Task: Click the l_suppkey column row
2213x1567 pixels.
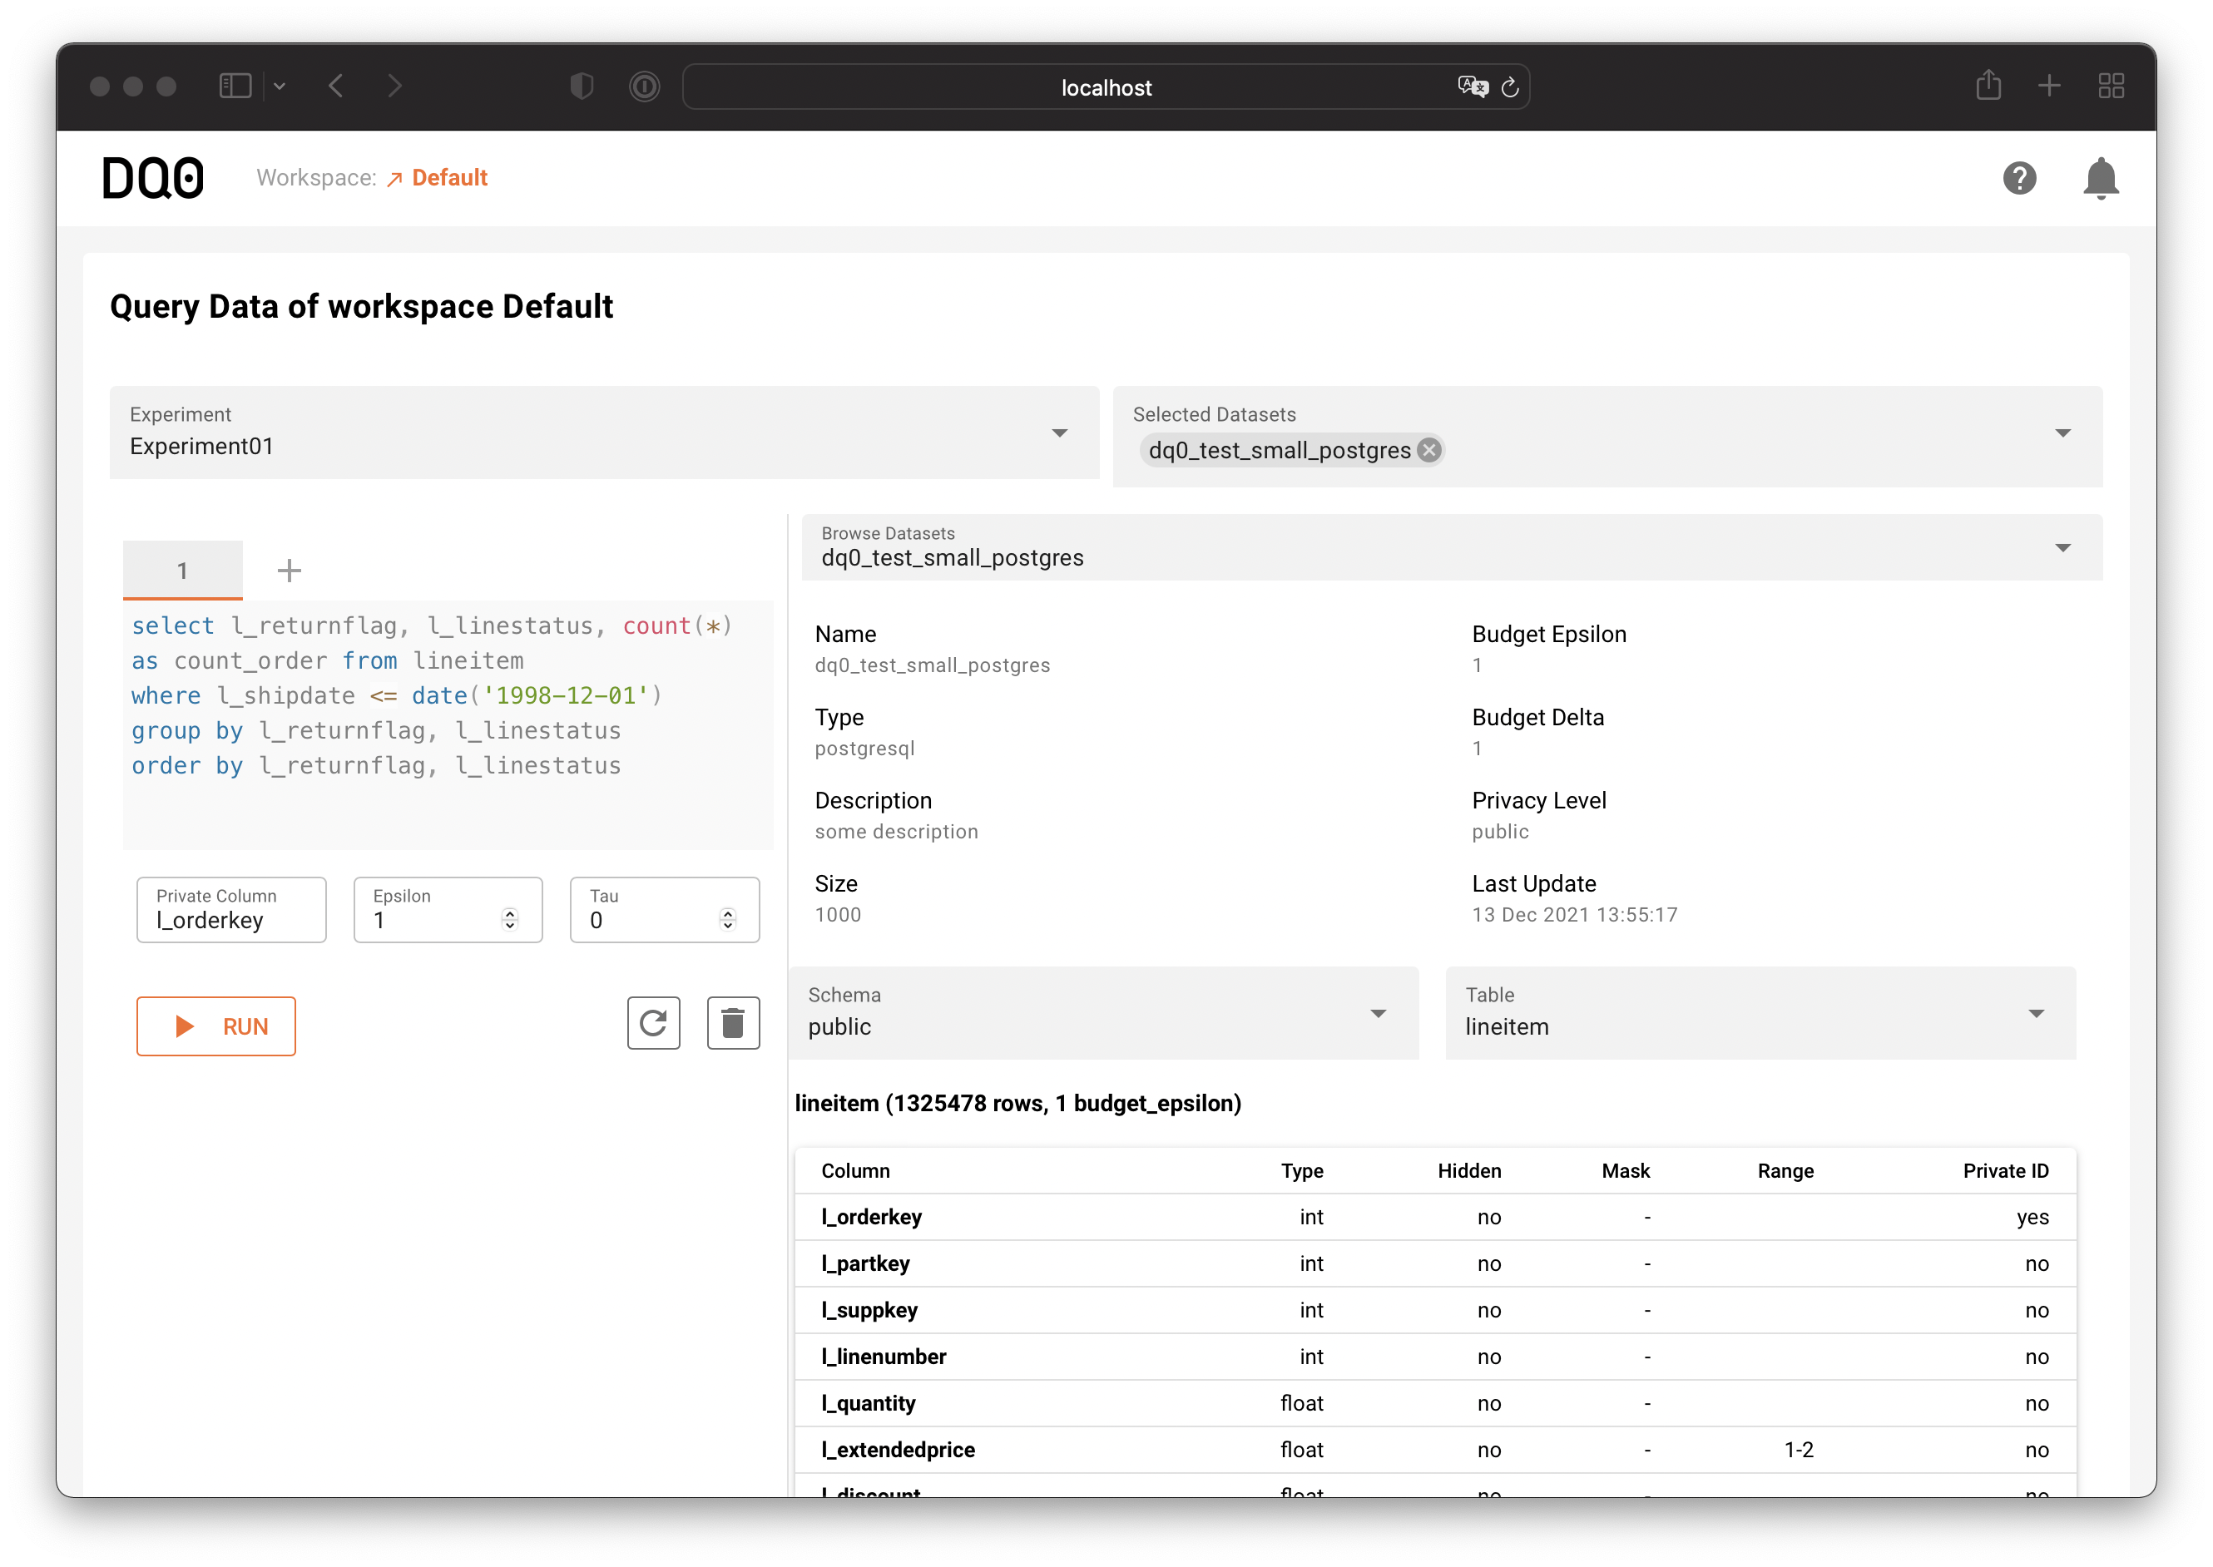Action: (1434, 1309)
